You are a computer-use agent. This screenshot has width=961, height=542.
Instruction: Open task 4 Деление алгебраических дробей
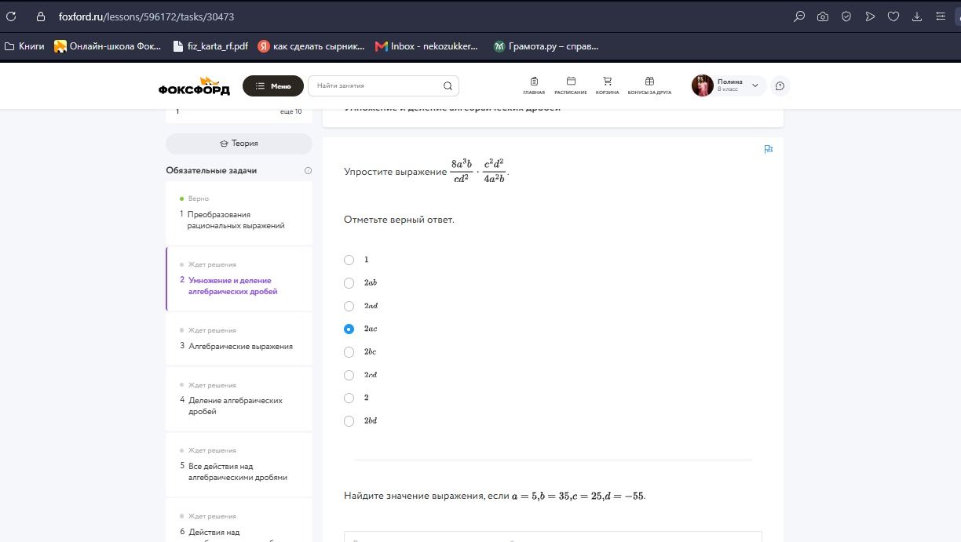(x=239, y=398)
